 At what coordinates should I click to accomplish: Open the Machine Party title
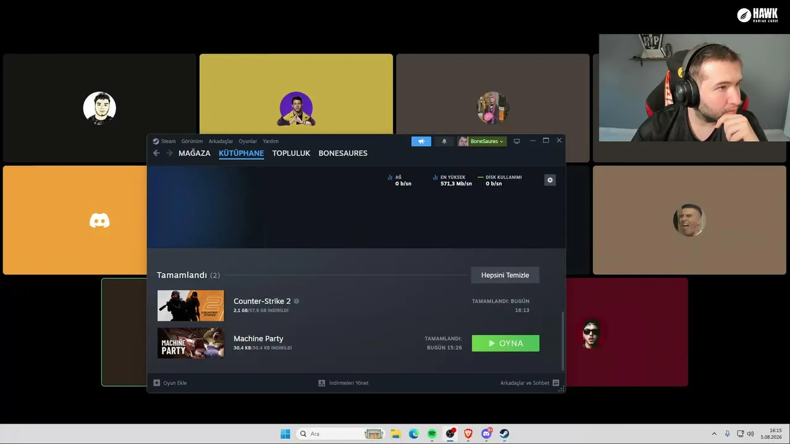259,339
